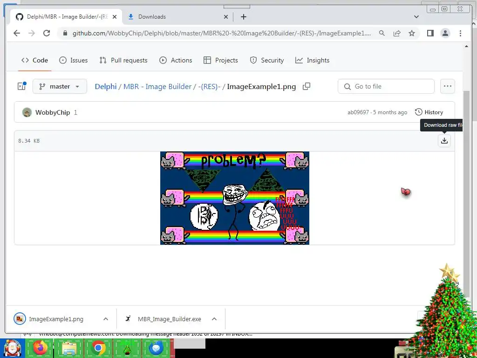Open Thunderbird from the taskbar
Viewport: 477px width, 358px height.
click(156, 348)
